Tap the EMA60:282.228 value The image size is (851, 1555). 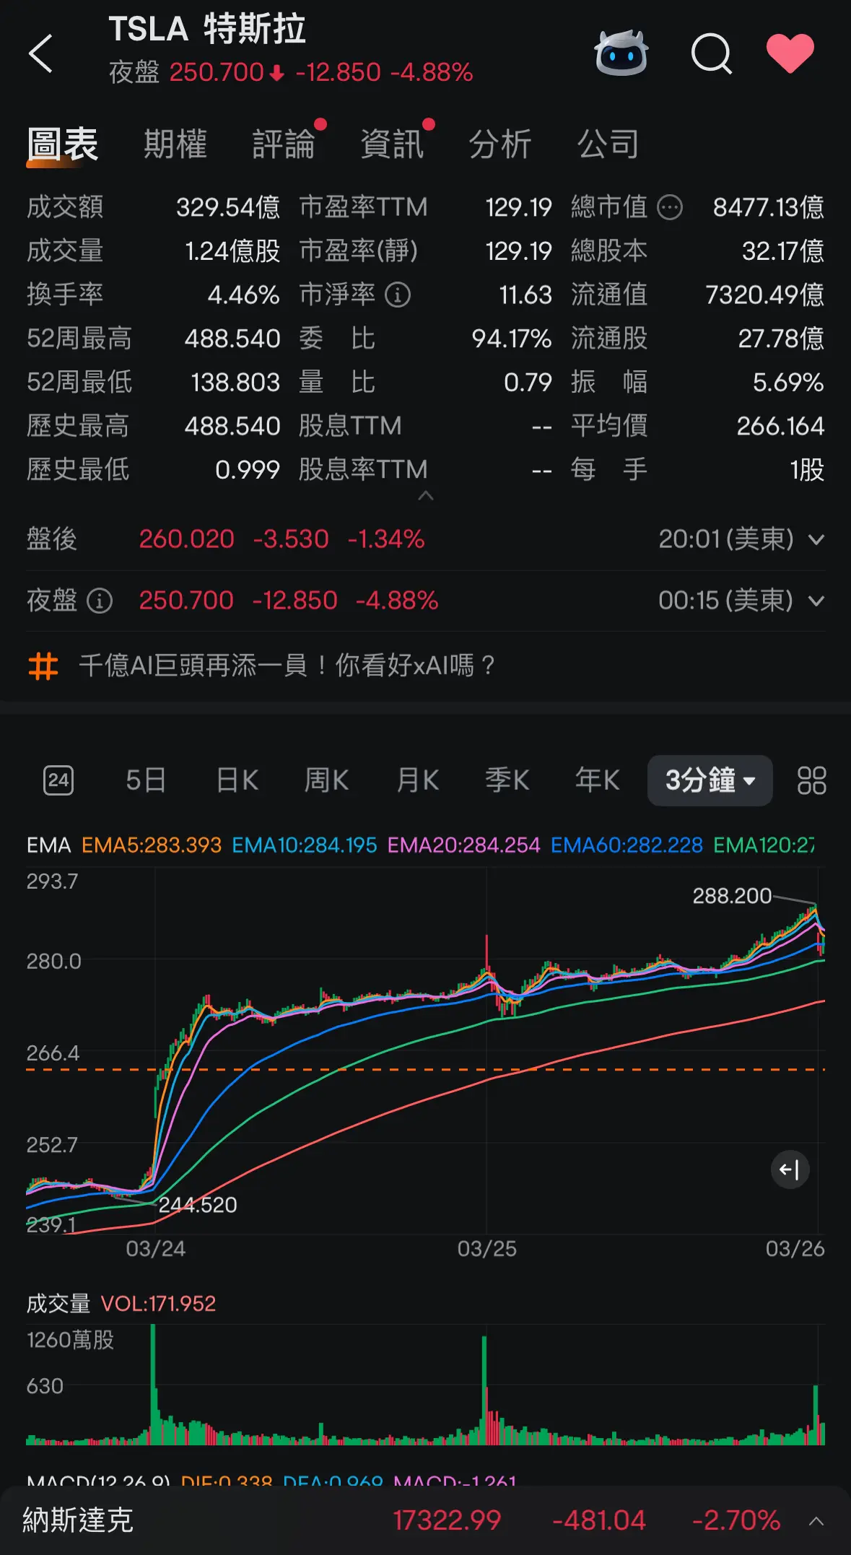[627, 845]
